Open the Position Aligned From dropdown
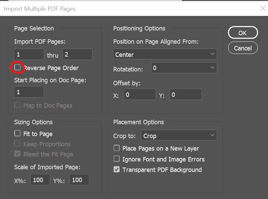 click(x=165, y=54)
